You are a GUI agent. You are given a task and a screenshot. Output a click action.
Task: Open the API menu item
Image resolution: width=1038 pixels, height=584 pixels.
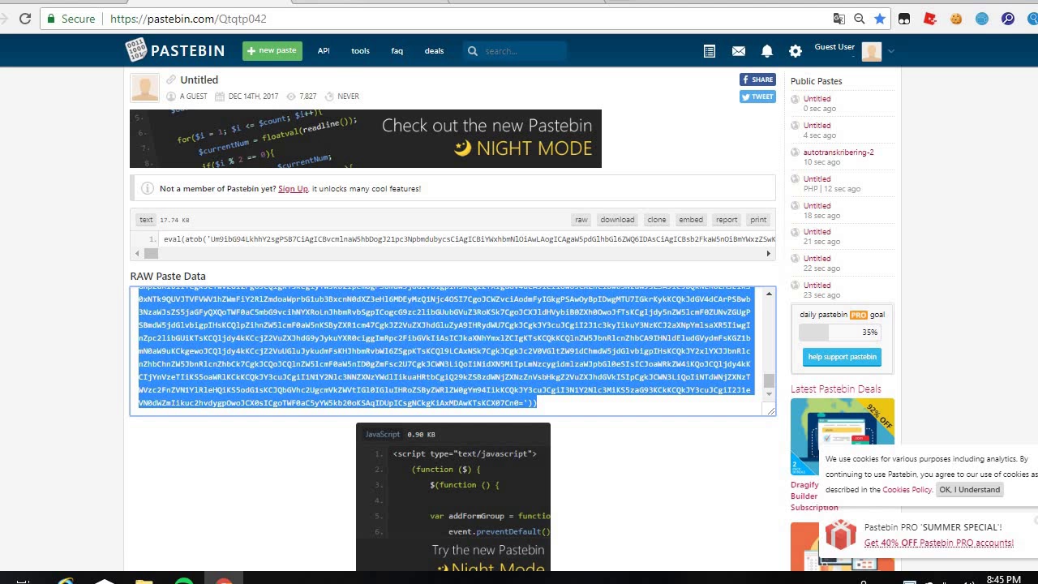324,51
